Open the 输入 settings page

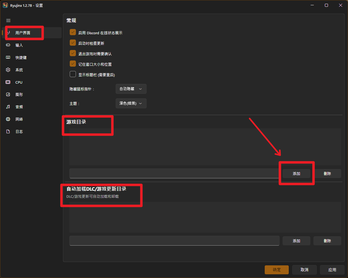coord(32,45)
